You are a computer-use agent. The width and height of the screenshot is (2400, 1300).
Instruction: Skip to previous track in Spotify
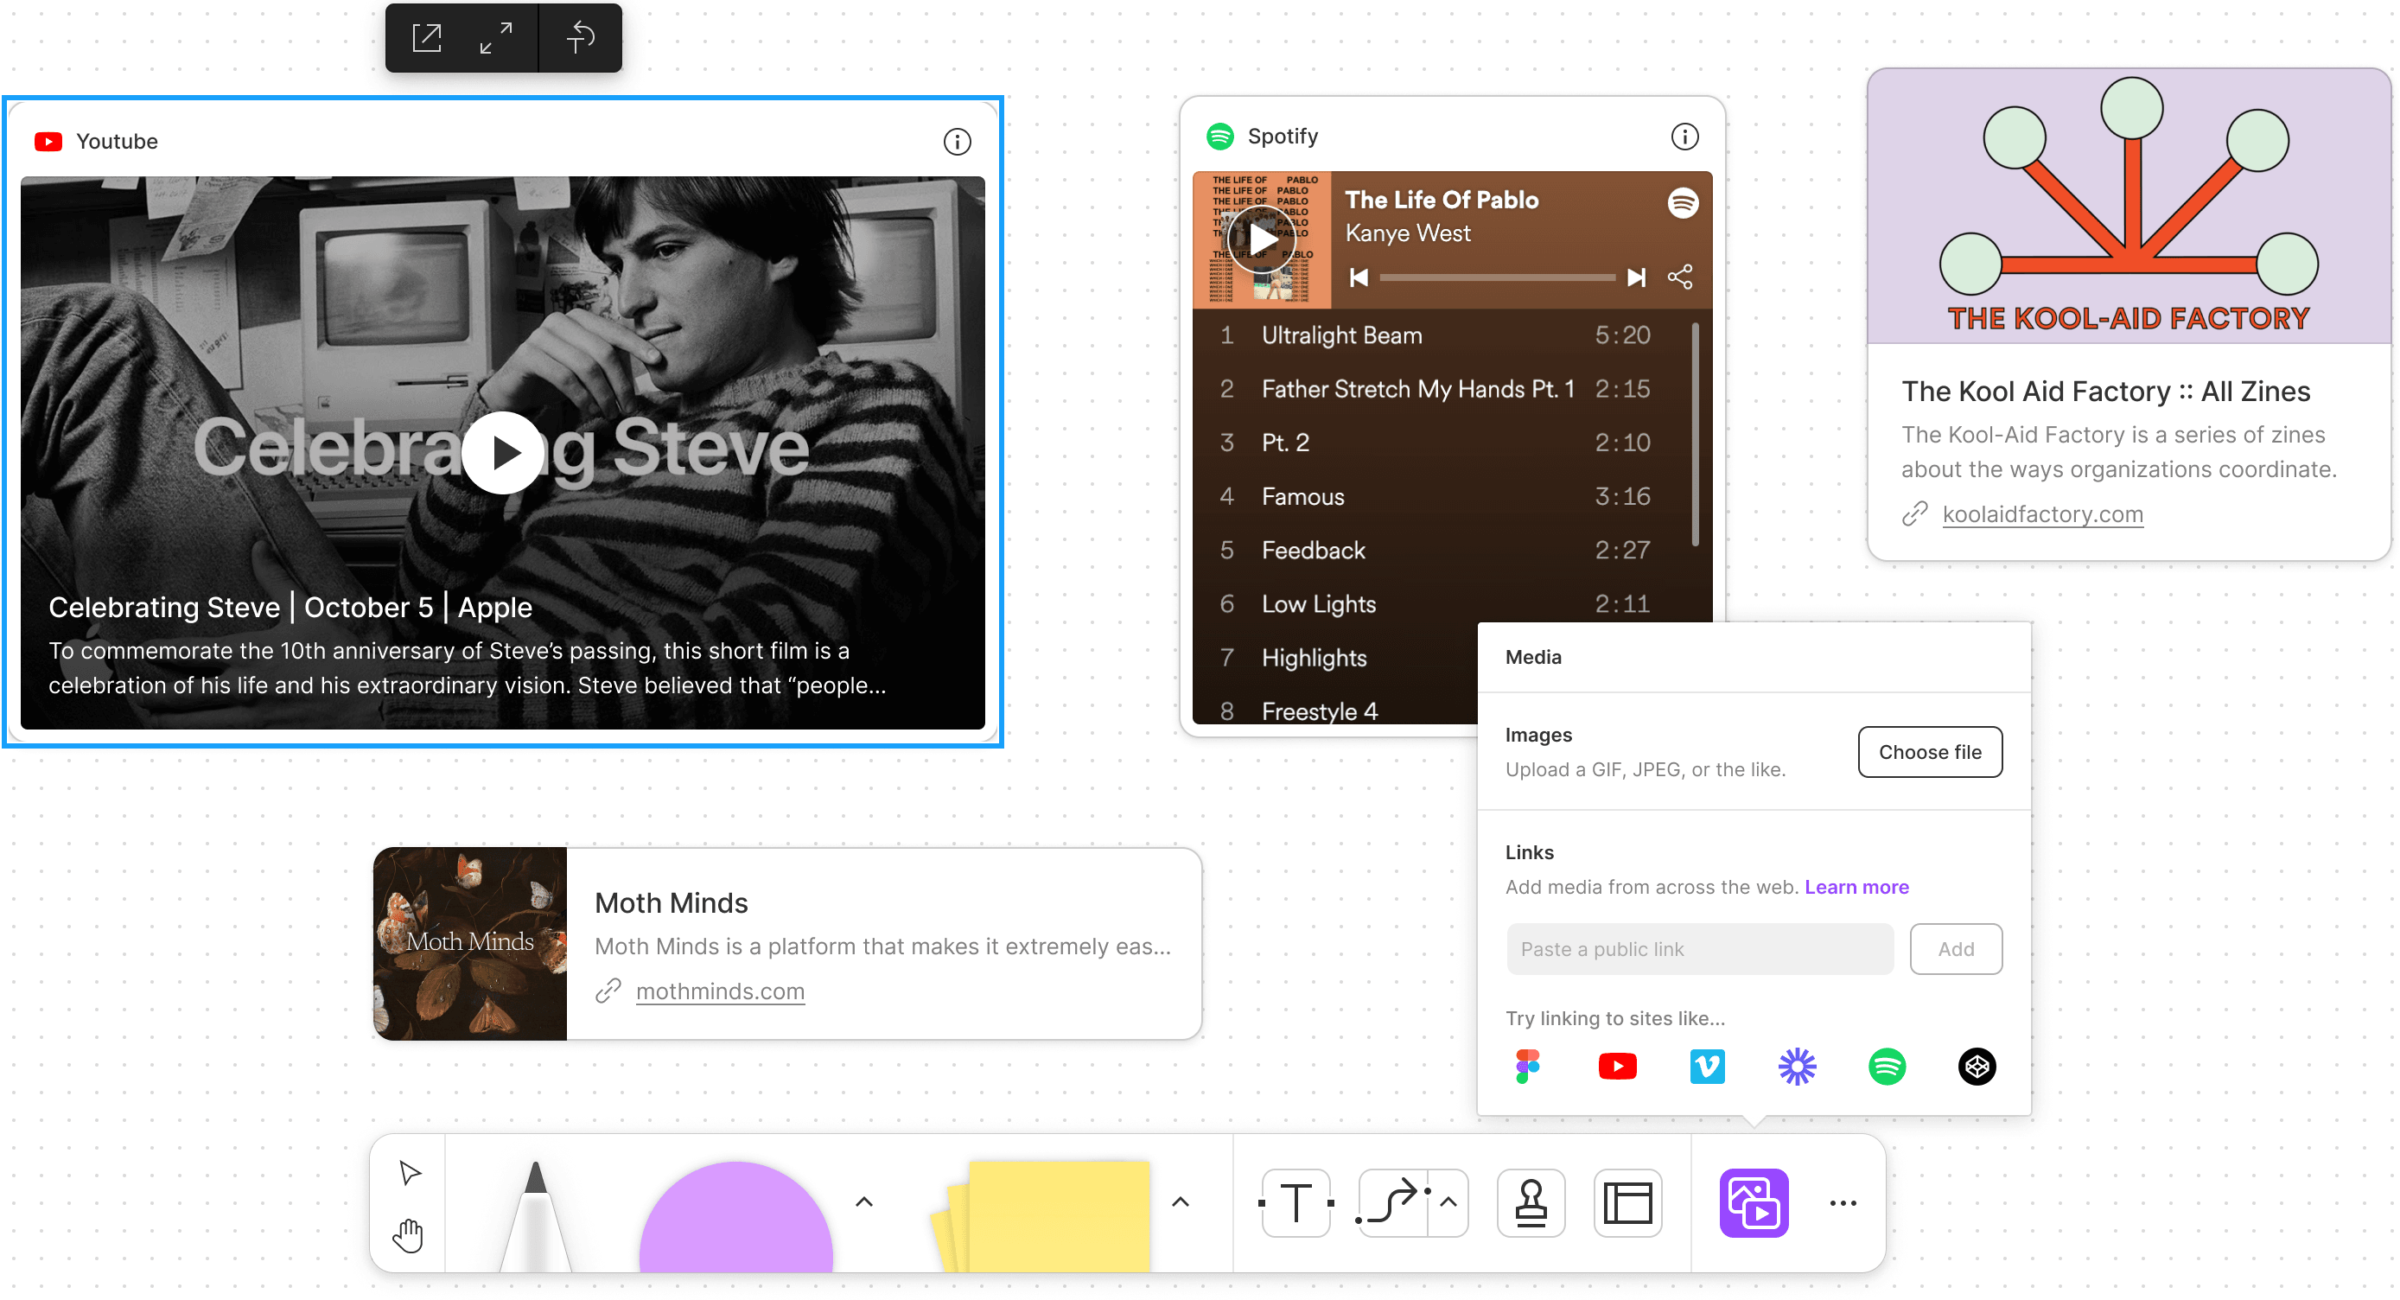pyautogui.click(x=1359, y=277)
